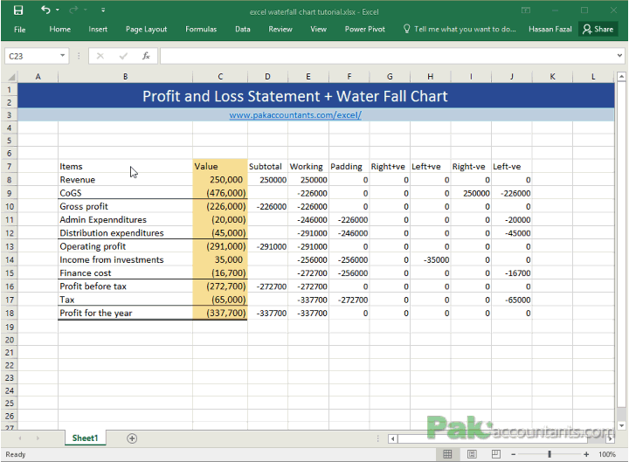Switch to Page Break Preview icon
Screen dimensions: 629x462
[496, 454]
